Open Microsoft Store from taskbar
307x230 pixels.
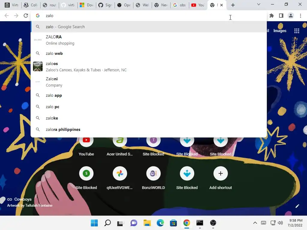point(174,223)
